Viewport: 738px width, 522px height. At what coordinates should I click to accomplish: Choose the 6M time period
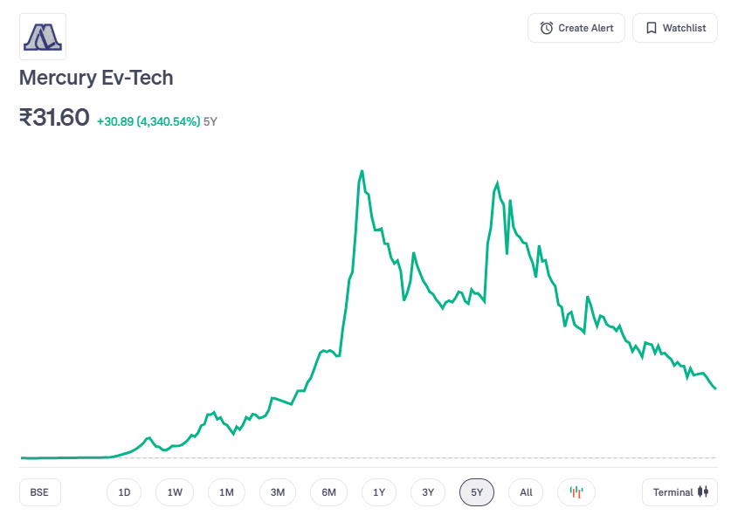click(328, 492)
